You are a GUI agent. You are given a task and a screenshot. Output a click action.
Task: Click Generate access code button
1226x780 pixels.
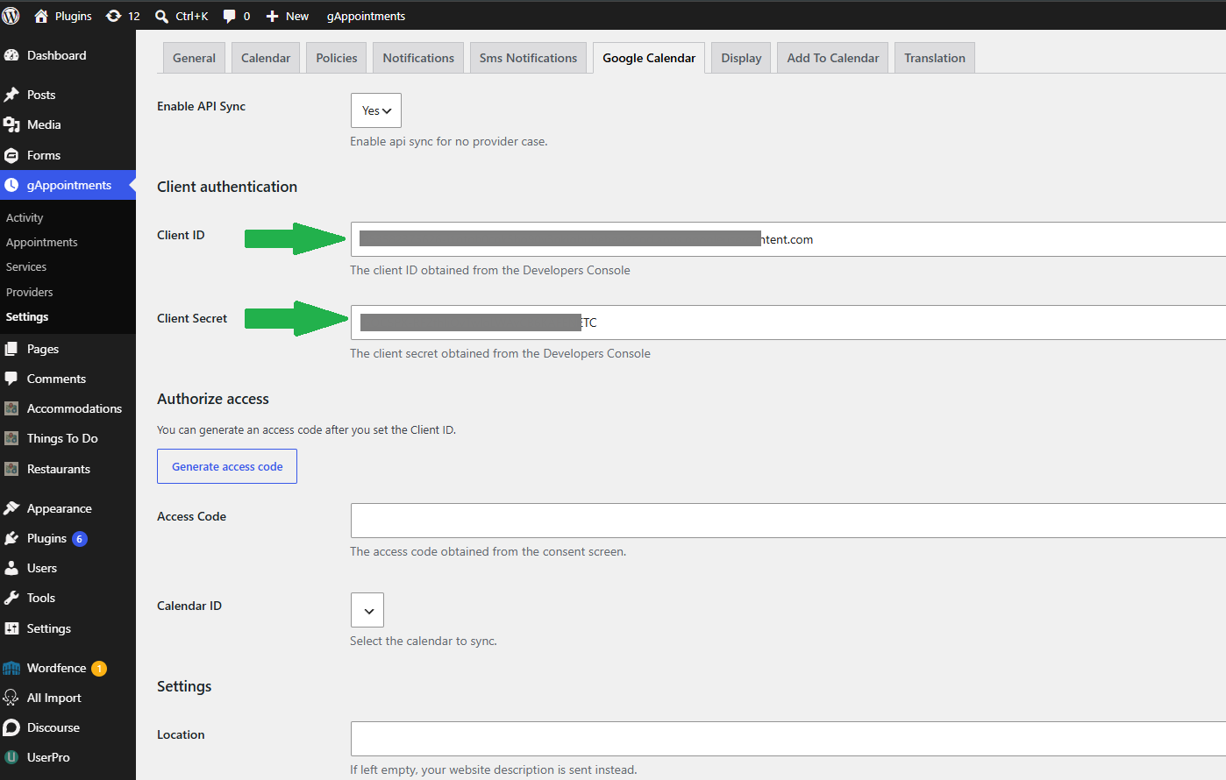click(x=227, y=466)
